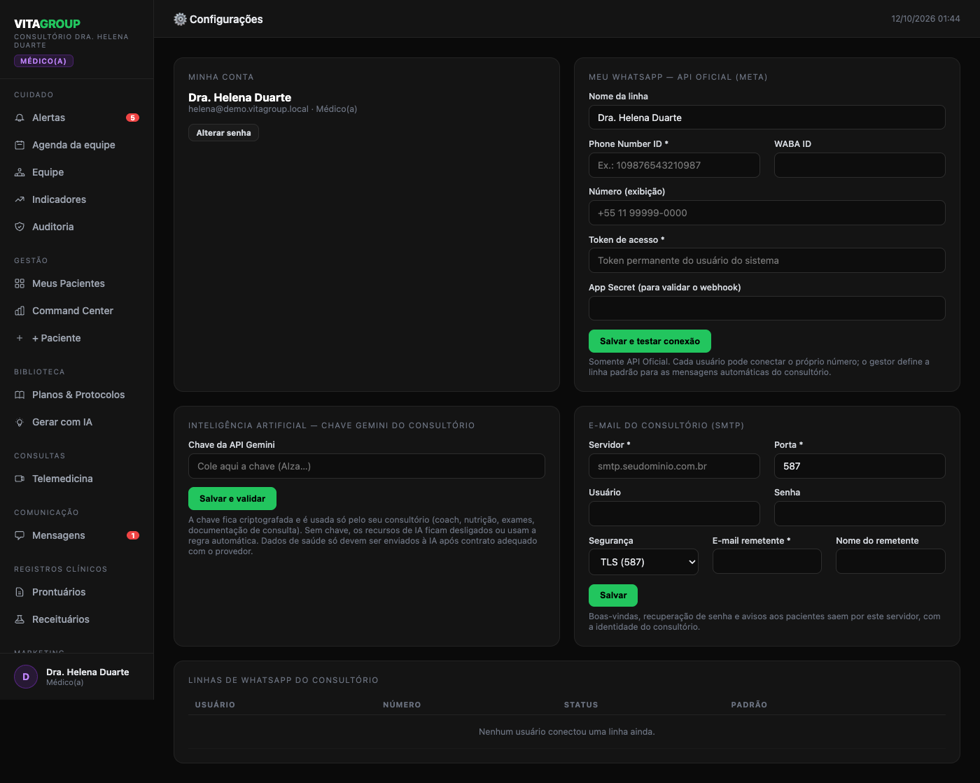Go to Agenda da equipe
The height and width of the screenshot is (783, 980).
coord(77,145)
